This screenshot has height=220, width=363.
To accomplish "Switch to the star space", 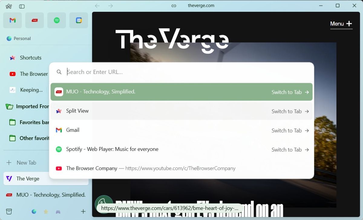I will [46, 212].
